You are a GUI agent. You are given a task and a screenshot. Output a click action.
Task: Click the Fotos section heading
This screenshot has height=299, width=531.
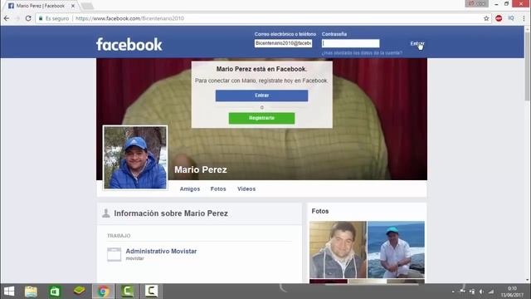(320, 211)
